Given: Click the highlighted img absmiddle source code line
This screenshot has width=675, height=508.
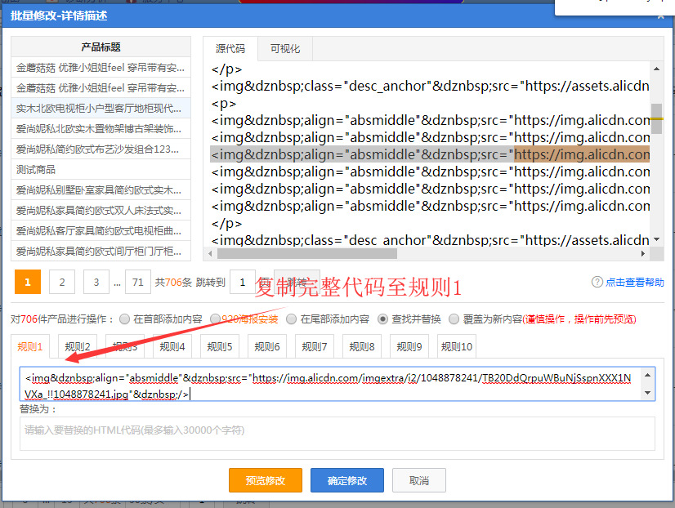Looking at the screenshot, I should pyautogui.click(x=430, y=154).
